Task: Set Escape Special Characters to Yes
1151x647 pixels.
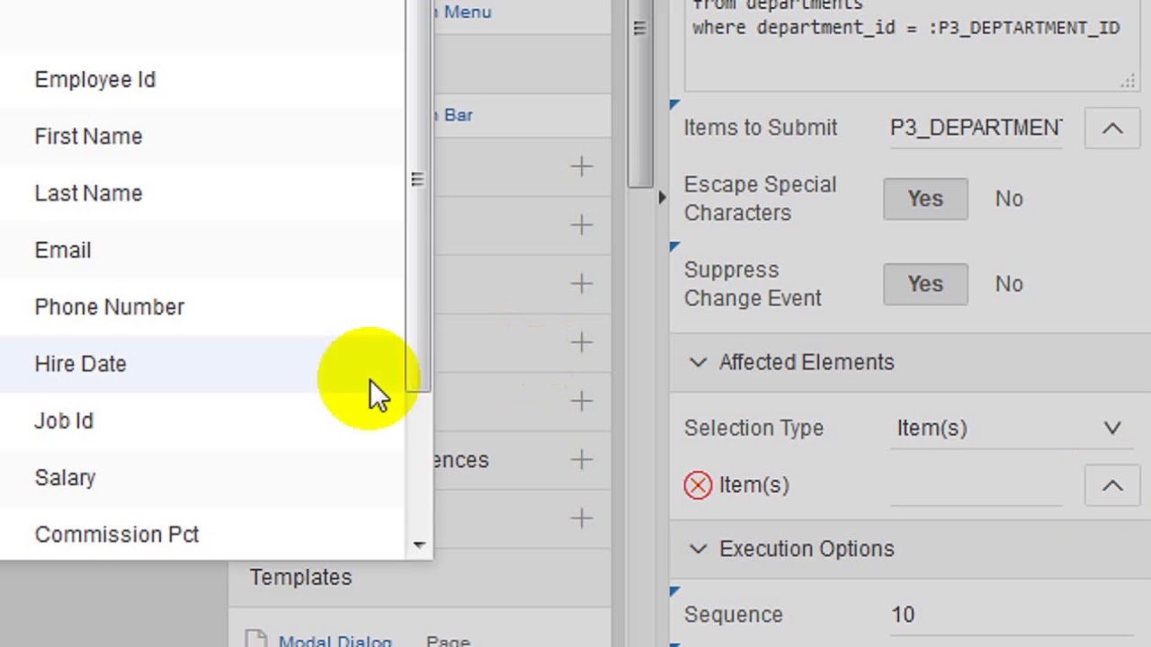Action: click(925, 199)
